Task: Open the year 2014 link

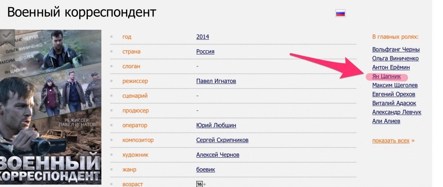Action: coord(203,37)
